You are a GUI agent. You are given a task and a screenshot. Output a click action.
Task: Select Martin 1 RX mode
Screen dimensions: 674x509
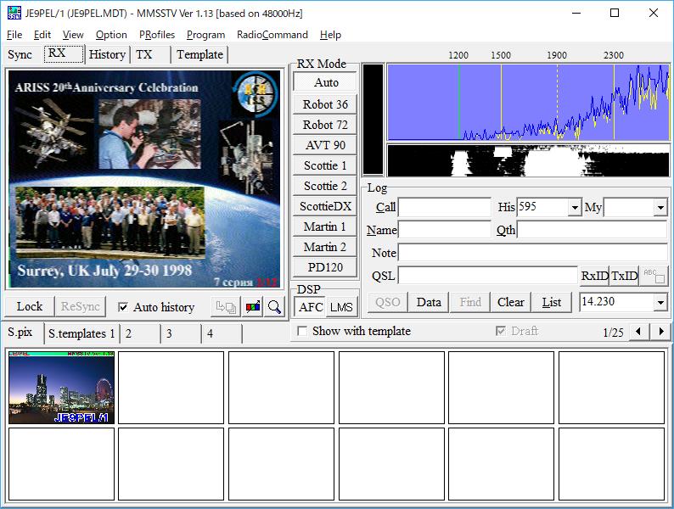click(x=325, y=227)
